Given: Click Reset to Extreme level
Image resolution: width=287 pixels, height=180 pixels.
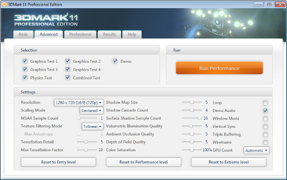Looking at the screenshot, I should 229,162.
